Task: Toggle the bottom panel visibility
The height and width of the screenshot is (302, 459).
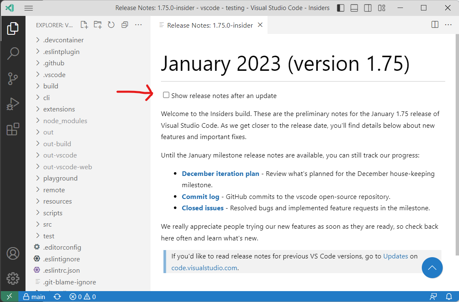Action: coord(354,8)
